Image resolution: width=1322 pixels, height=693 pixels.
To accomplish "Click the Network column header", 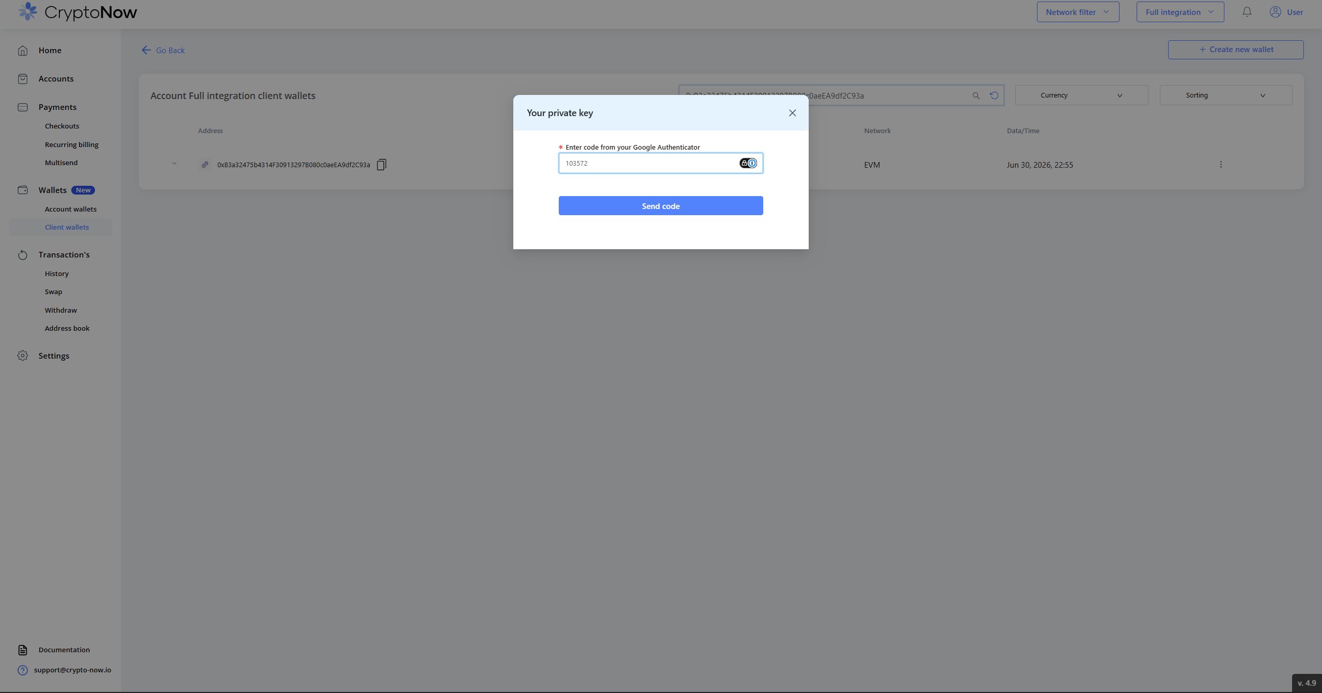I will [877, 131].
